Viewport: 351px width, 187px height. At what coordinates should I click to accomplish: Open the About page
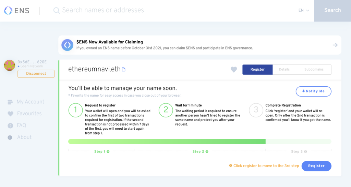pos(24,137)
